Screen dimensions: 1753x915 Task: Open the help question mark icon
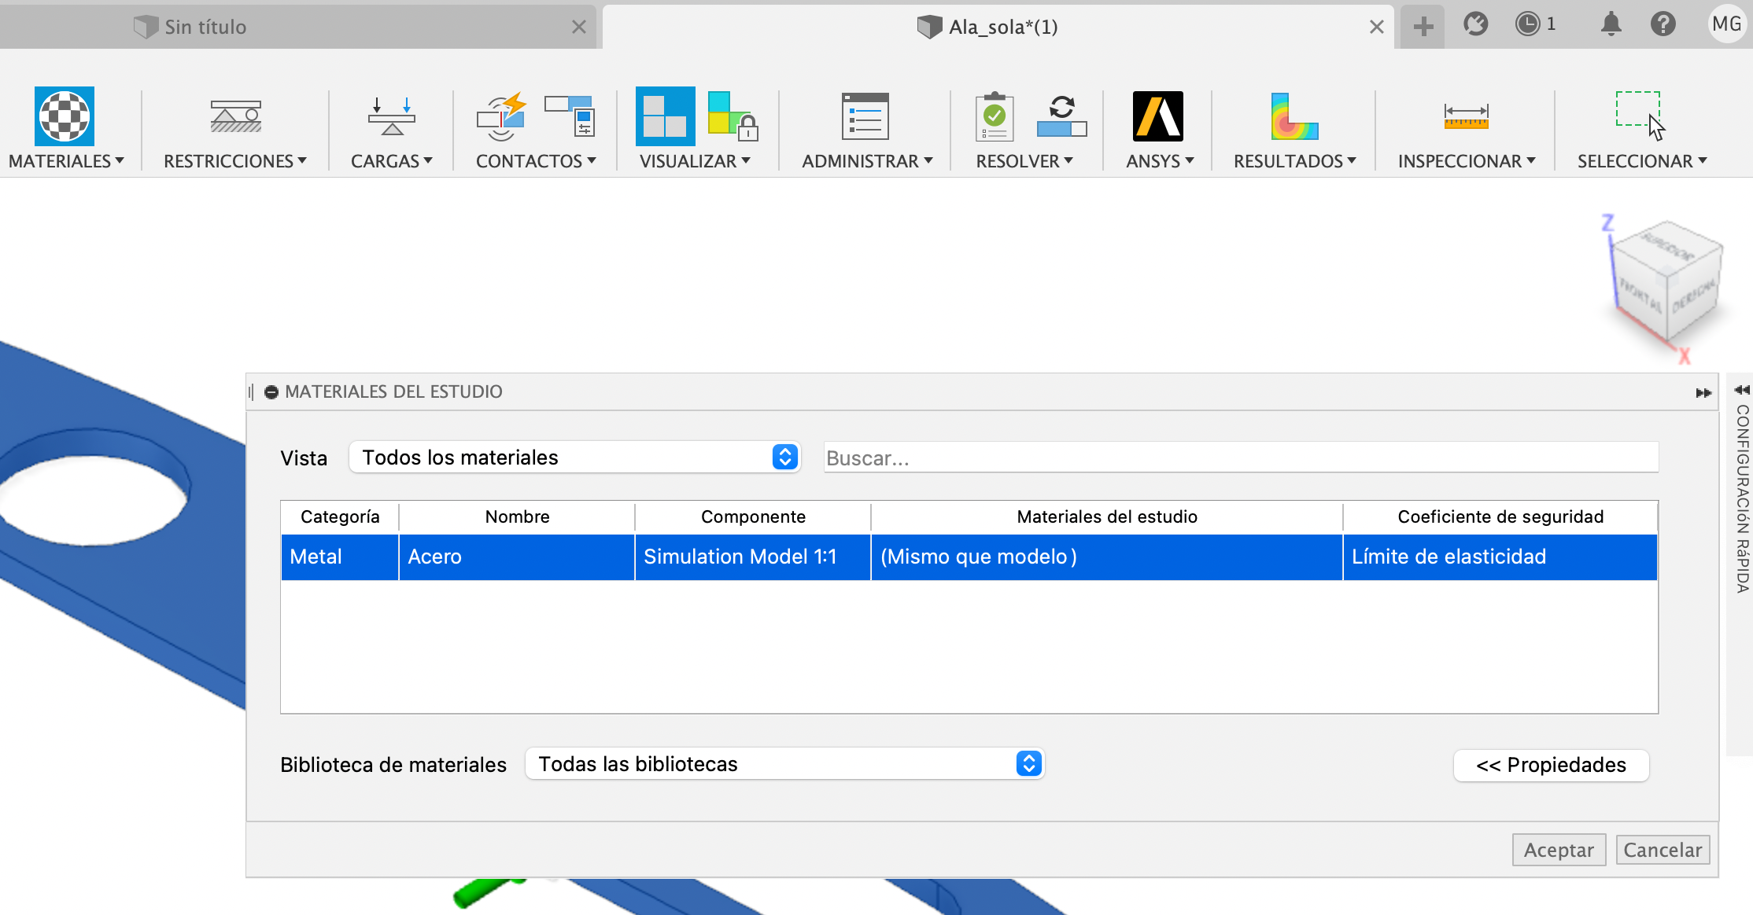coord(1663,24)
